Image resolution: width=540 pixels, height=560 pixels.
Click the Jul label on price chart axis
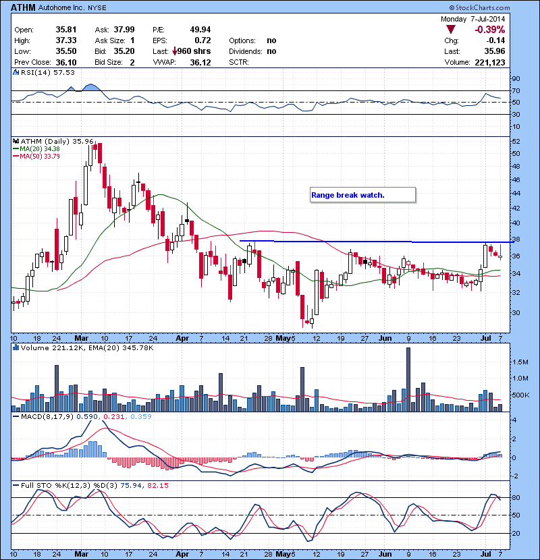click(485, 338)
